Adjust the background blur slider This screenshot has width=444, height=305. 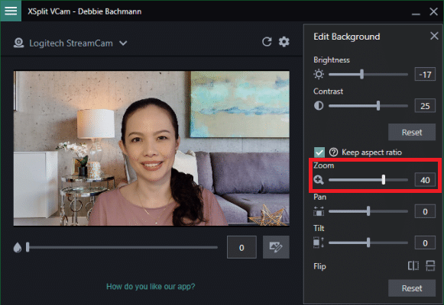122,247
